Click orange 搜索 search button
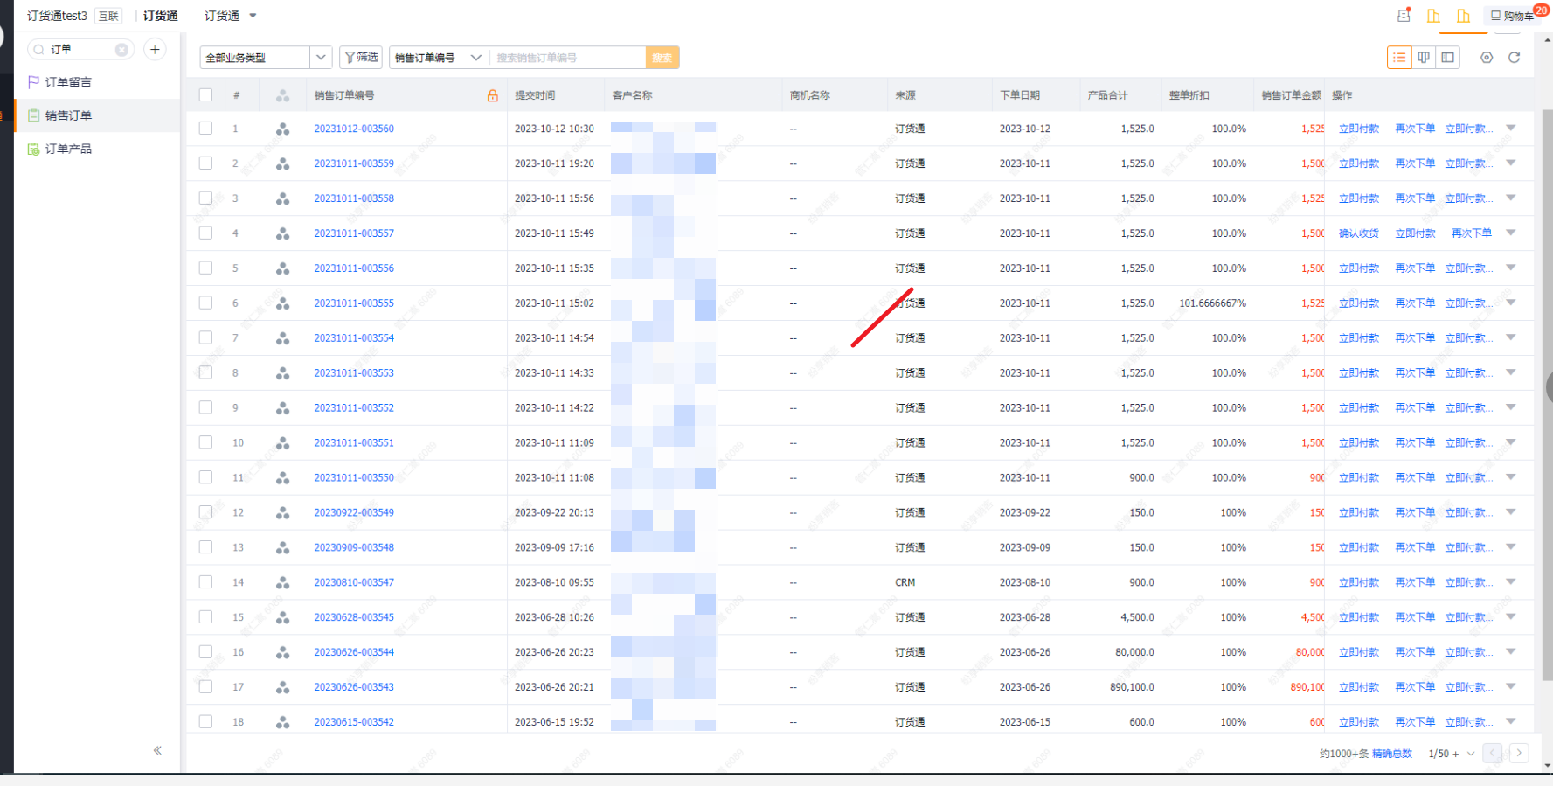The width and height of the screenshot is (1553, 786). (662, 58)
